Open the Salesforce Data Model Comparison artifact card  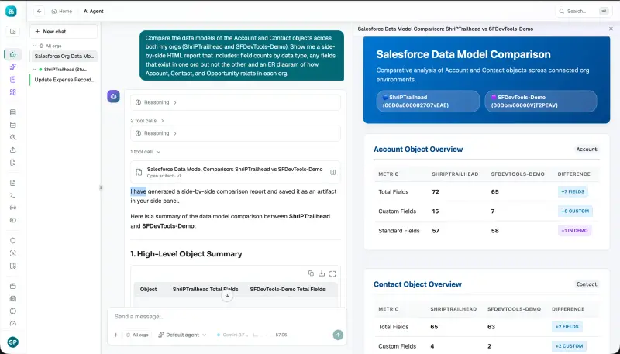tap(236, 172)
